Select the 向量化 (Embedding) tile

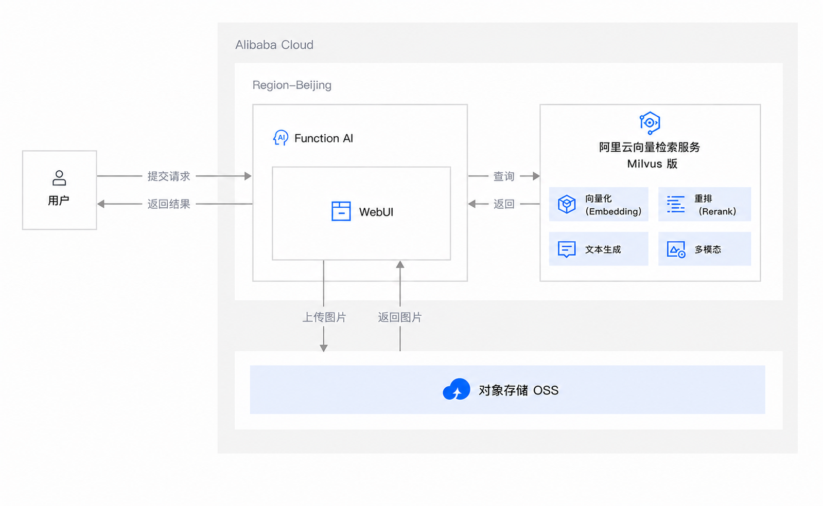599,204
